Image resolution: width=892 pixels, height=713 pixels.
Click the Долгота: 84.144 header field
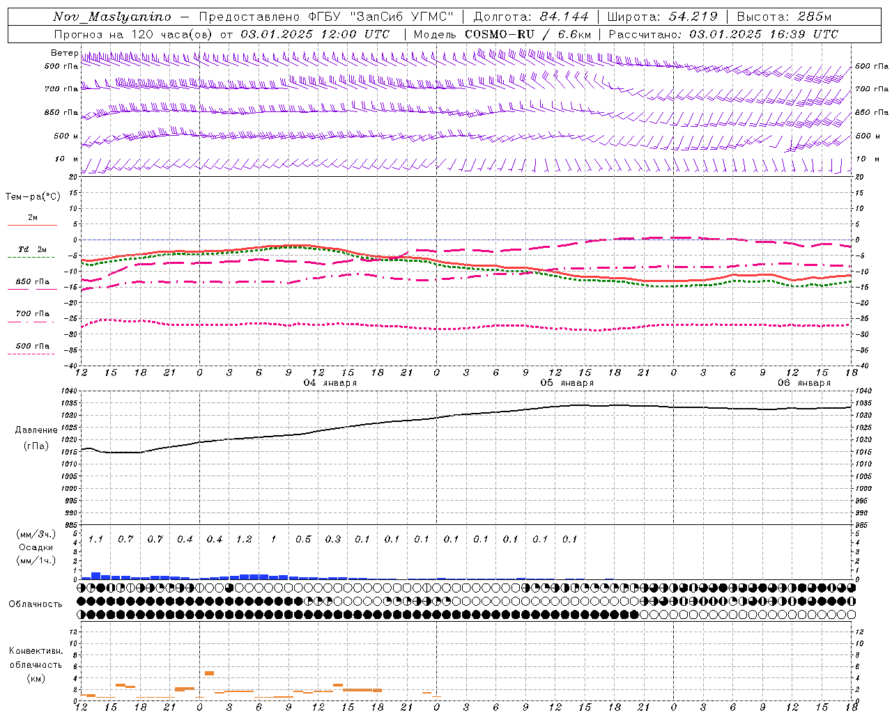531,17
